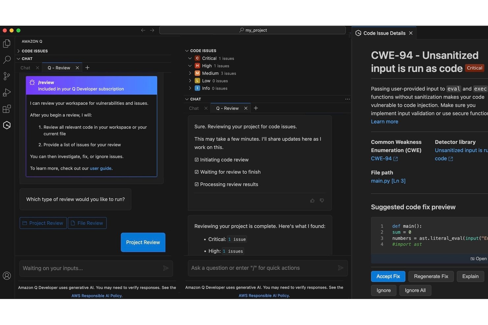The image size is (488, 325).
Task: Expand the Low issues group
Action: coord(190,81)
